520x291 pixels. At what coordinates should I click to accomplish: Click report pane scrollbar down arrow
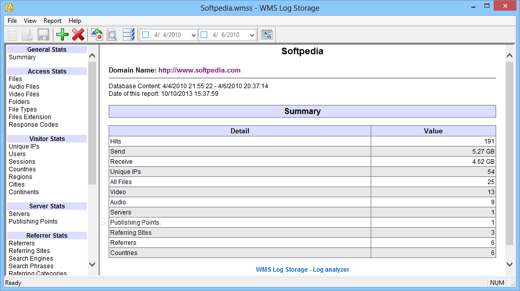coord(510,264)
